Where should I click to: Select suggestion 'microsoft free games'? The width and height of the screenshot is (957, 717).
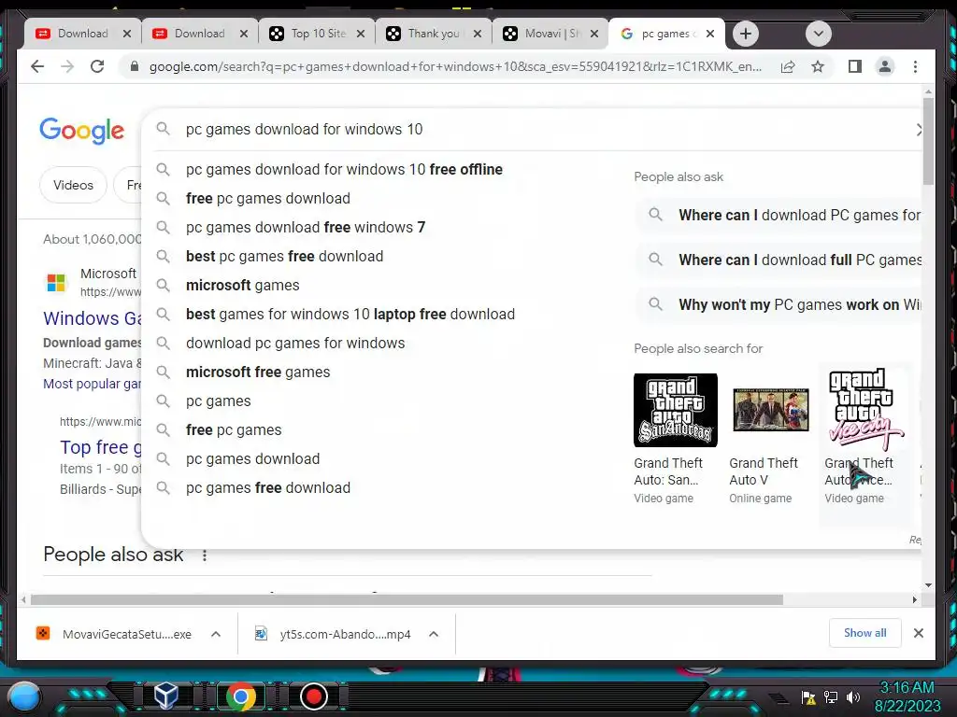[x=258, y=372]
